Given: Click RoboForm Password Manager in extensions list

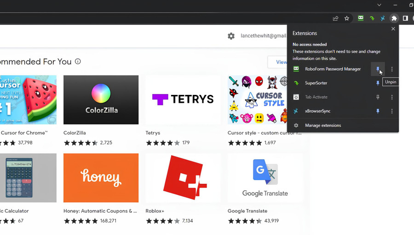Looking at the screenshot, I should [x=333, y=69].
